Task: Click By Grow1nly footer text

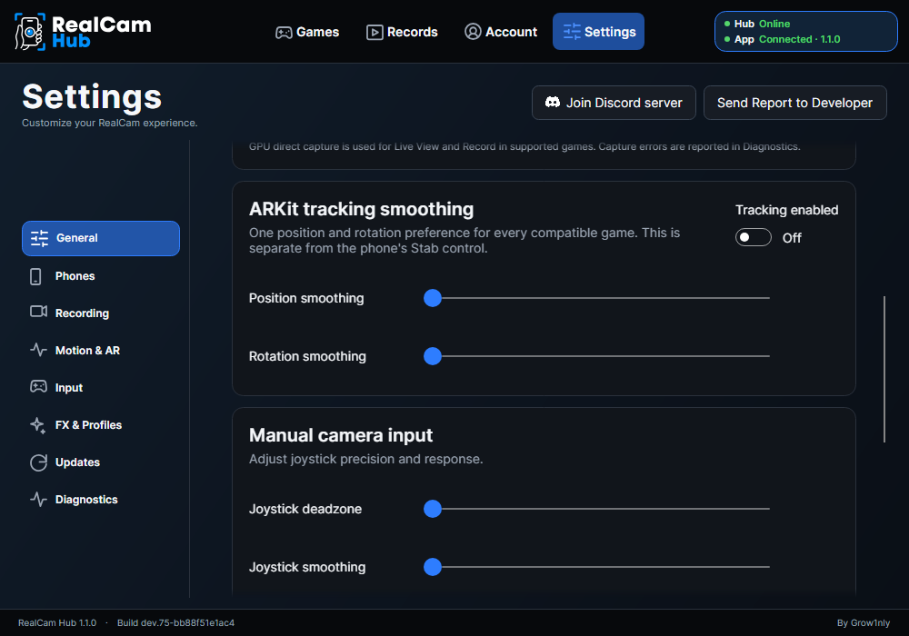Action: (864, 622)
